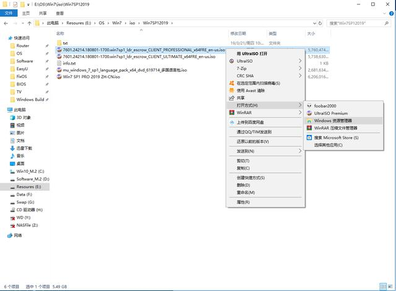Image resolution: width=396 pixels, height=291 pixels.
Task: Expand the 打开方式(H) submenu arrow
Action: click(299, 105)
